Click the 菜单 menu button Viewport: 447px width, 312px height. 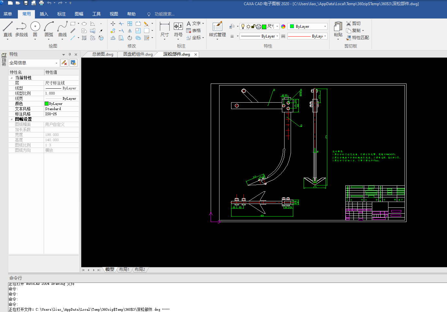pos(8,14)
